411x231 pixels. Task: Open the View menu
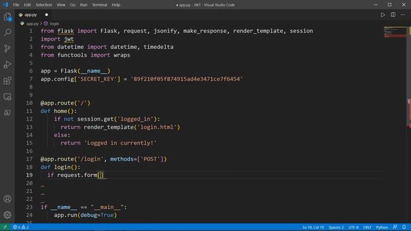[x=61, y=4]
